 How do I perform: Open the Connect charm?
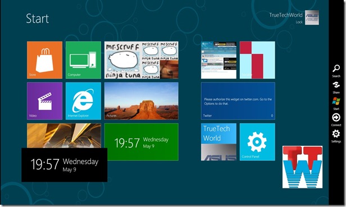pos(336,120)
